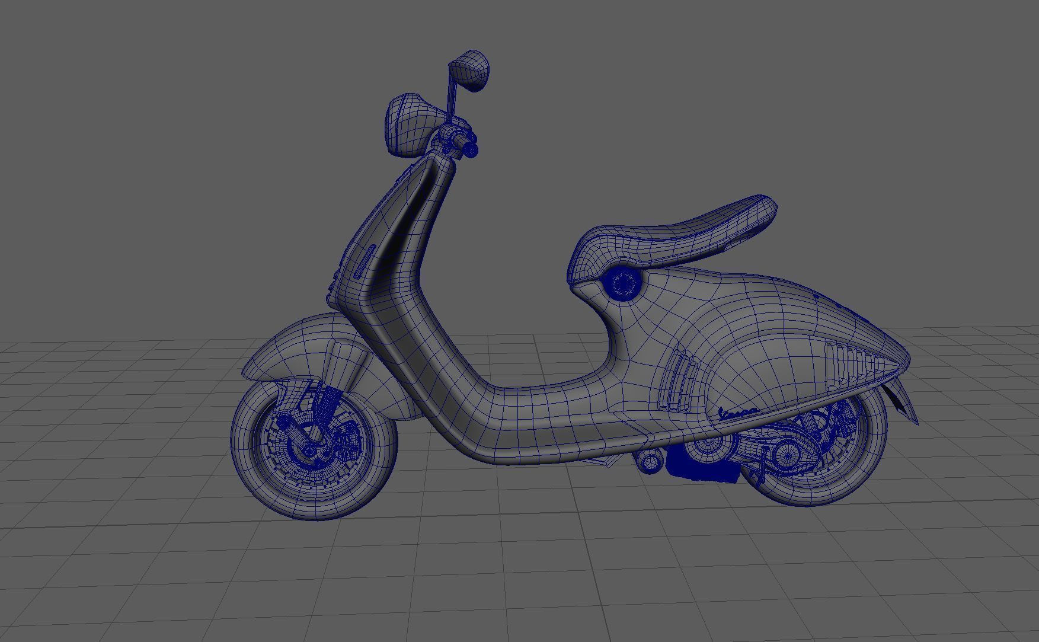The height and width of the screenshot is (642, 1039).
Task: Select the small centre stand roller
Action: tap(650, 462)
